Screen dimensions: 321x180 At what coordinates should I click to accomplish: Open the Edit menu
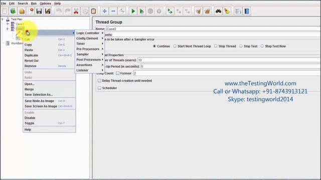pos(12,3)
